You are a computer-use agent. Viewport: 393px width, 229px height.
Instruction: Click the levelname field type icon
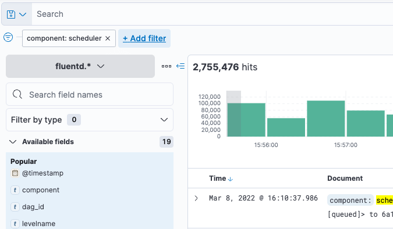15,224
